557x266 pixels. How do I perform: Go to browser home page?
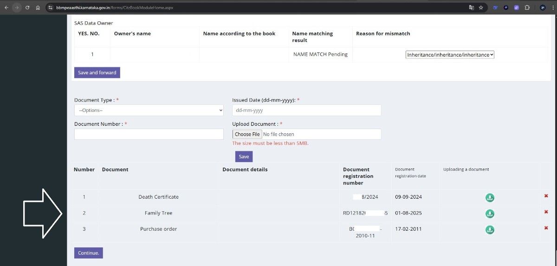click(38, 8)
